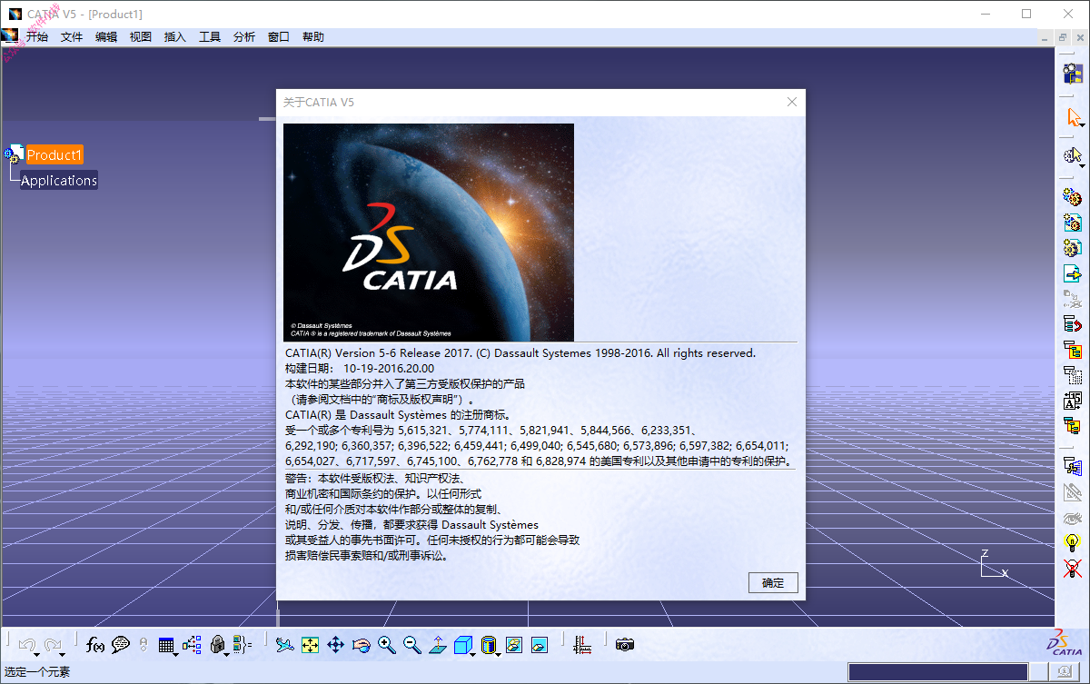The height and width of the screenshot is (684, 1090).
Task: Click the status bar icon beside command field
Action: (x=1063, y=672)
